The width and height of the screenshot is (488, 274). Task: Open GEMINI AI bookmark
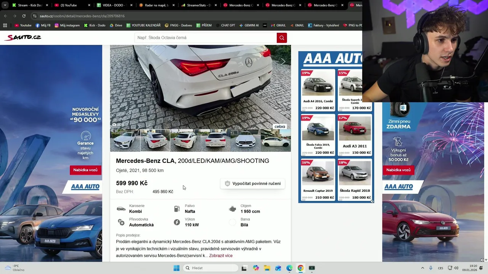click(249, 25)
